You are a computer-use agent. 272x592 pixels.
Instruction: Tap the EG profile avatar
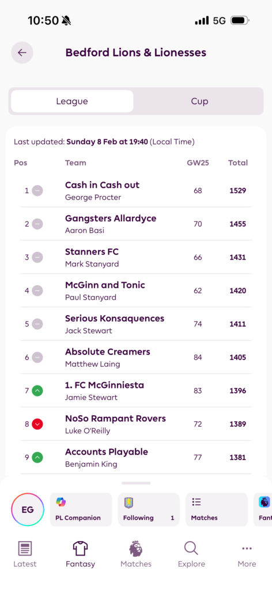(28, 510)
